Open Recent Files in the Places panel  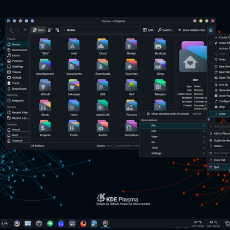click(17, 113)
